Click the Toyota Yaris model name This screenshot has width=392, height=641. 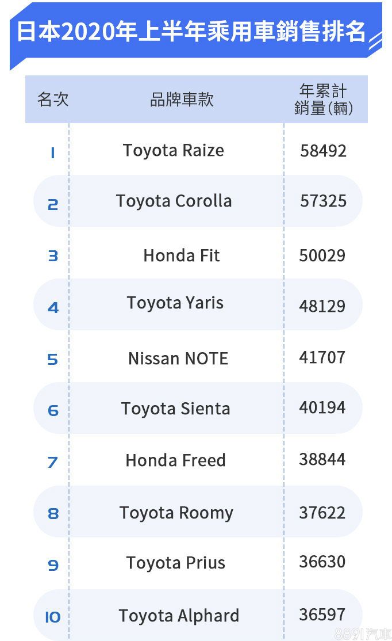click(x=175, y=303)
